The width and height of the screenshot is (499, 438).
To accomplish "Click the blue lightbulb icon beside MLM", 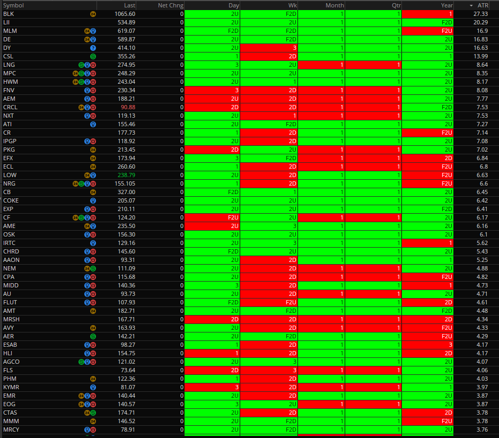I will click(x=93, y=31).
